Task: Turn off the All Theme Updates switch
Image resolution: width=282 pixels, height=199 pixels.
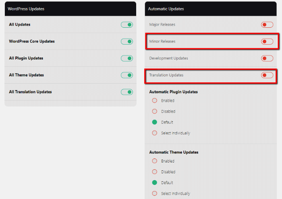Action: click(x=127, y=75)
